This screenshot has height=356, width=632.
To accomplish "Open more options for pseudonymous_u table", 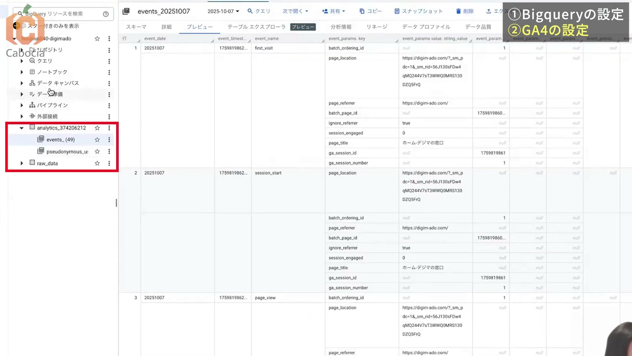I will [109, 152].
